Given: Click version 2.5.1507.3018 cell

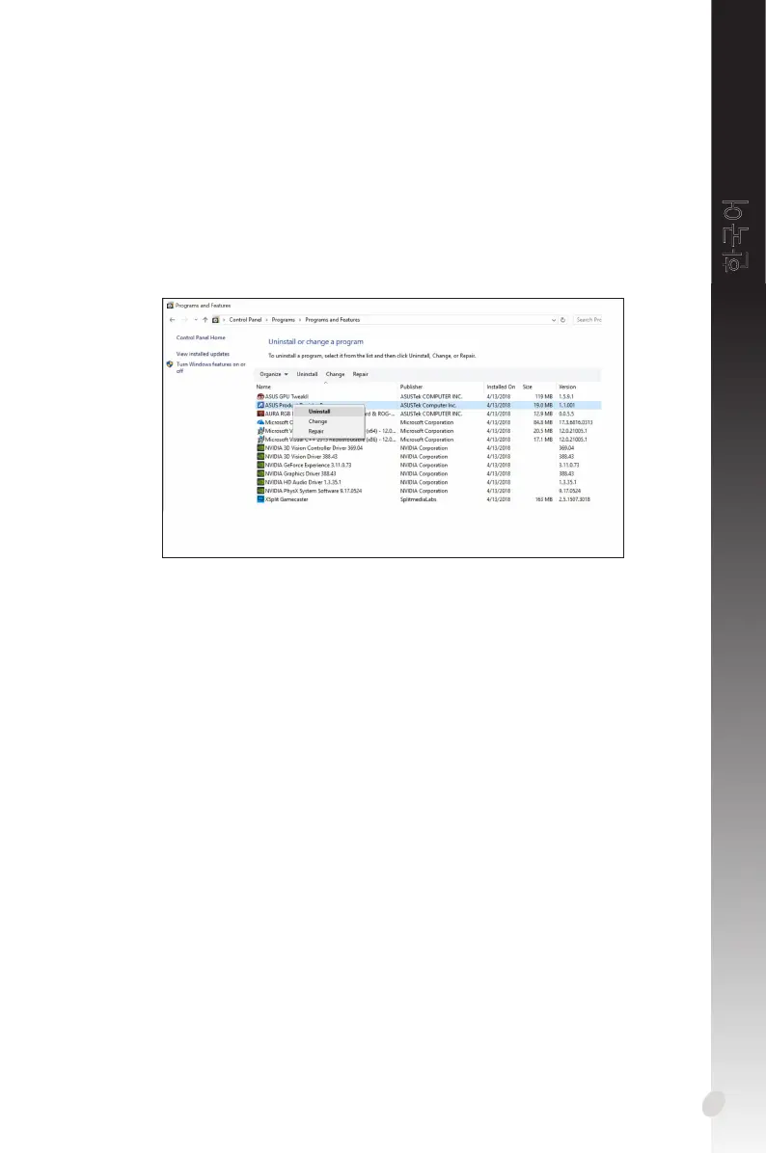Looking at the screenshot, I should (575, 499).
